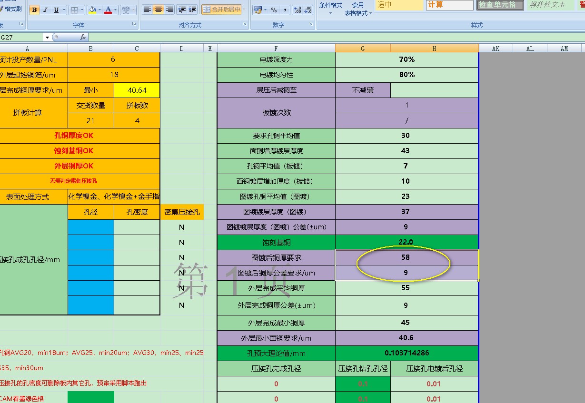Screen dimensions: 585x403
Task: Click the phonetic guide (wén) icon
Action: tap(125, 10)
